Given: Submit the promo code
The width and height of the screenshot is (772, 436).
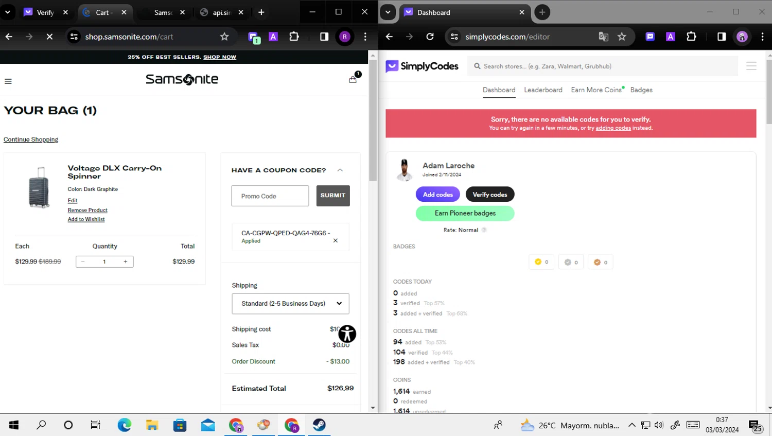Looking at the screenshot, I should point(333,196).
